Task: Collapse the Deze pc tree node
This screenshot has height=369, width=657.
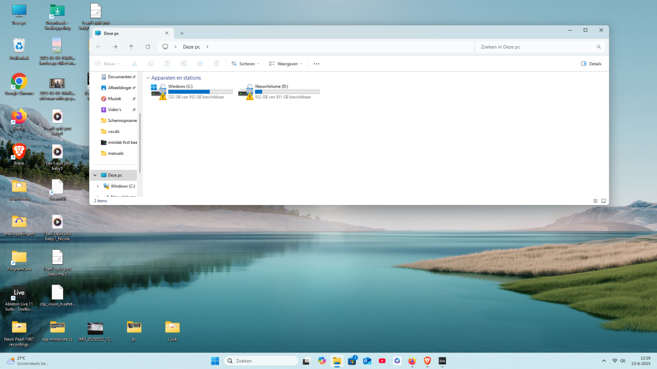Action: (95, 175)
